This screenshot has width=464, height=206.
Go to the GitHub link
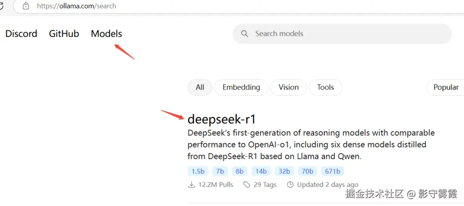pos(64,34)
